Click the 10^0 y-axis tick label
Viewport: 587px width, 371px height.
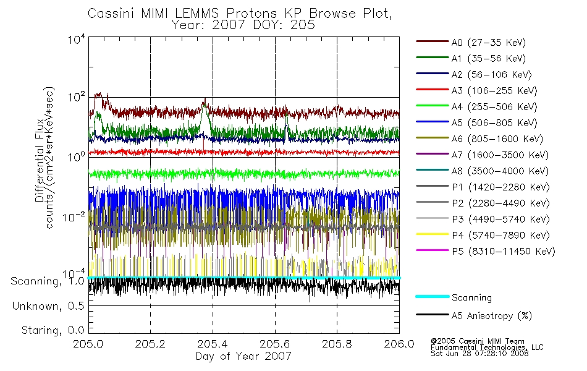pyautogui.click(x=77, y=156)
